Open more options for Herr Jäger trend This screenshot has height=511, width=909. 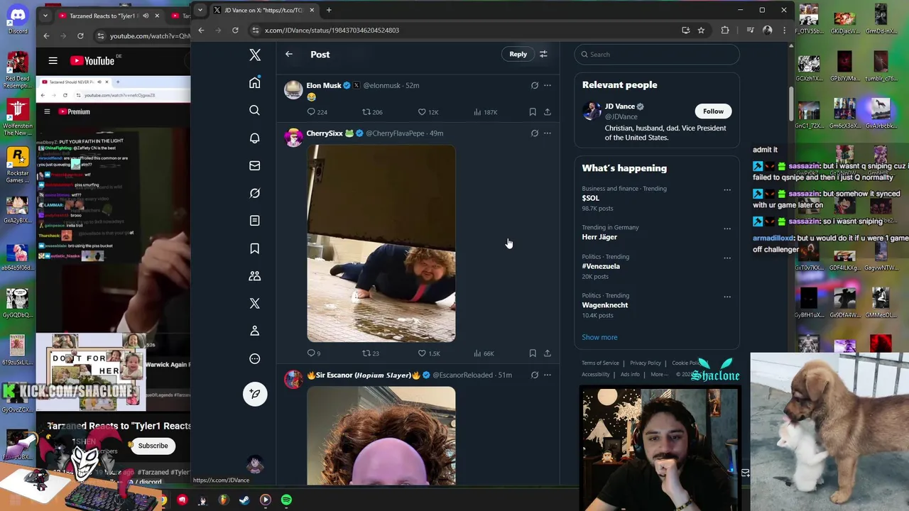[x=727, y=229]
